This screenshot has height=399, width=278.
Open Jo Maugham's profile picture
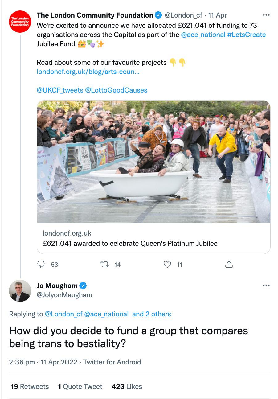point(20,290)
